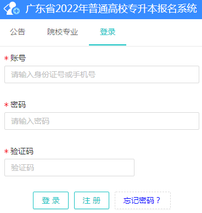
Task: Click the 广东省2022年普通高校专升本报名系统 title
Action: coord(111,9)
